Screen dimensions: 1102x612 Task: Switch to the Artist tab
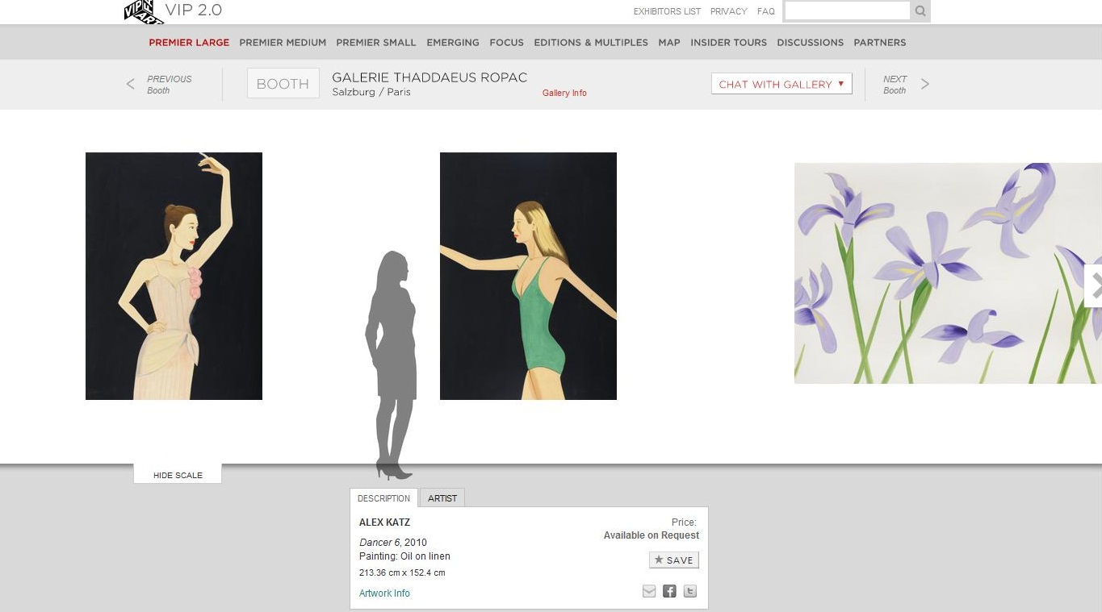point(442,498)
